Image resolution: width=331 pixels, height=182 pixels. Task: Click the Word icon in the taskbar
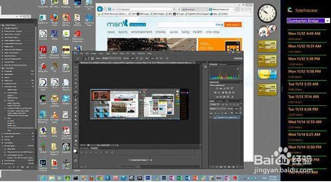coord(188,178)
